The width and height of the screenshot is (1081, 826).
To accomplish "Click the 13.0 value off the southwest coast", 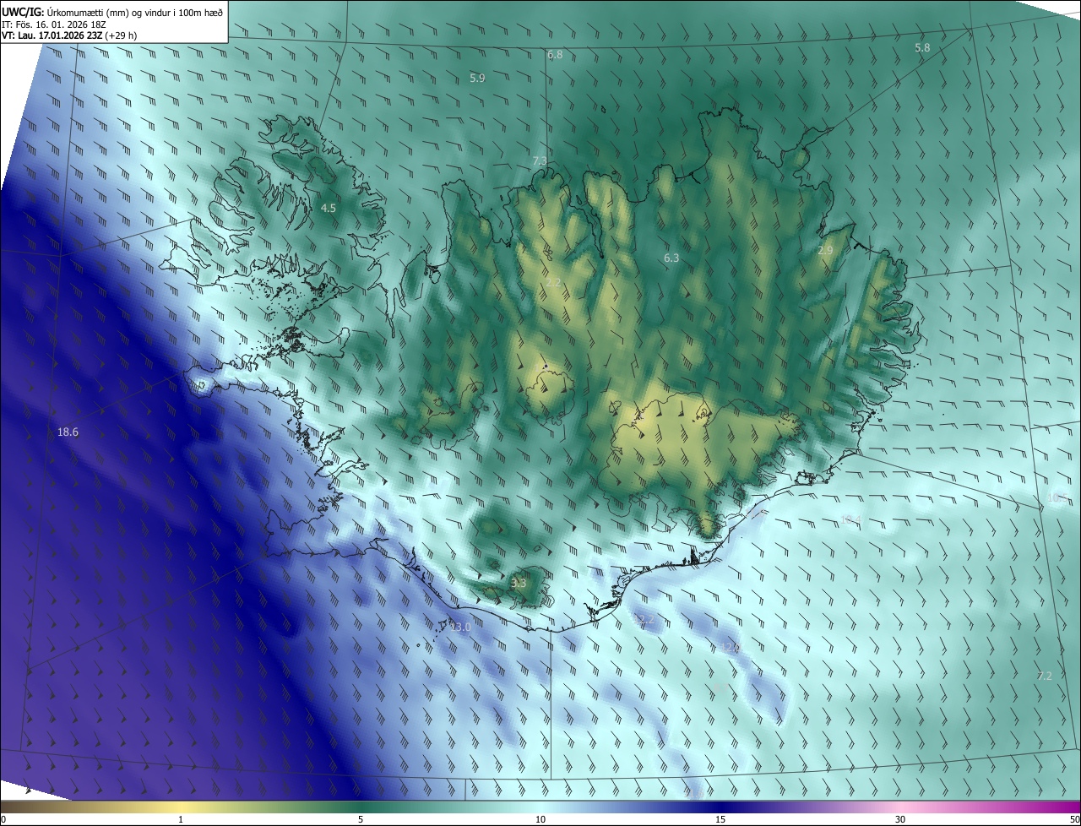I will click(460, 627).
